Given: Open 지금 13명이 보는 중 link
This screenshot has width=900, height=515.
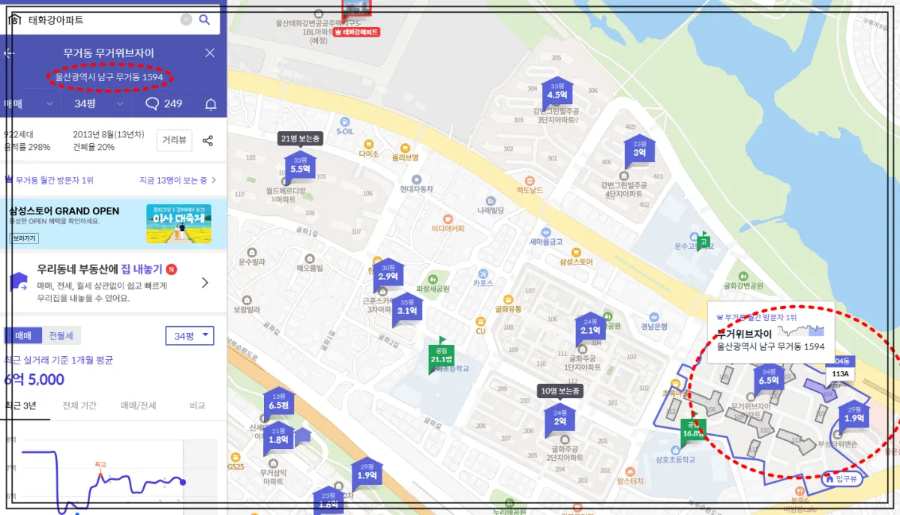Looking at the screenshot, I should tap(178, 180).
